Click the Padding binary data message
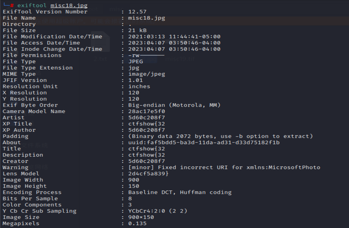 click(x=220, y=136)
